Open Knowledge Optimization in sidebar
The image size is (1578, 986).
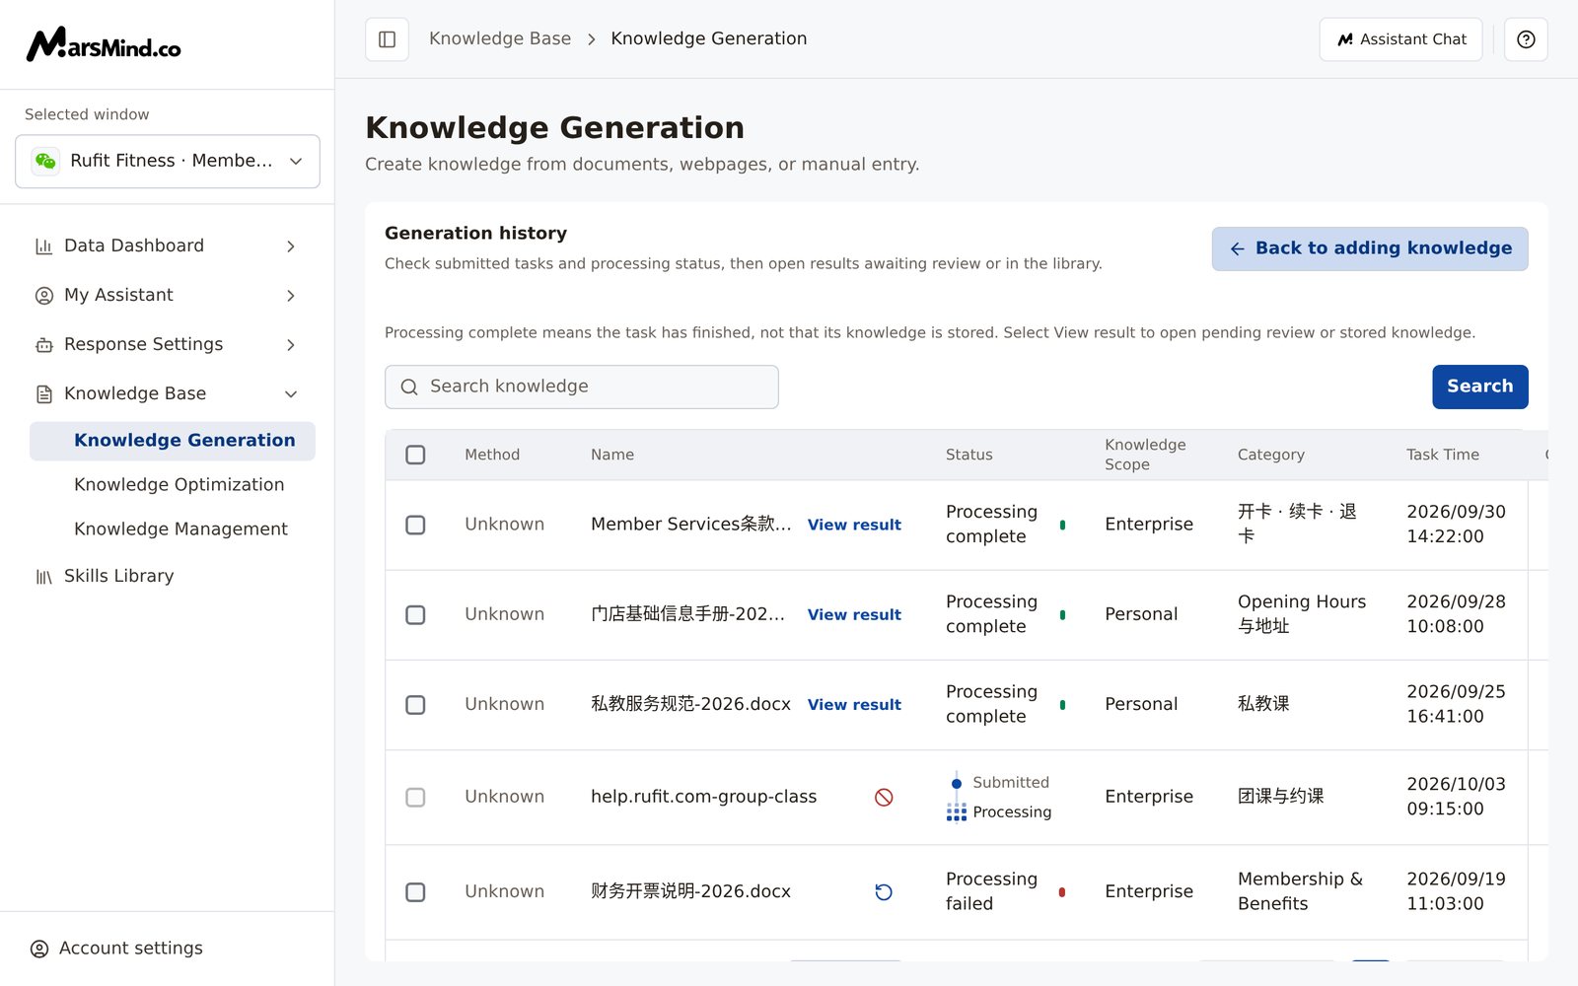(179, 484)
